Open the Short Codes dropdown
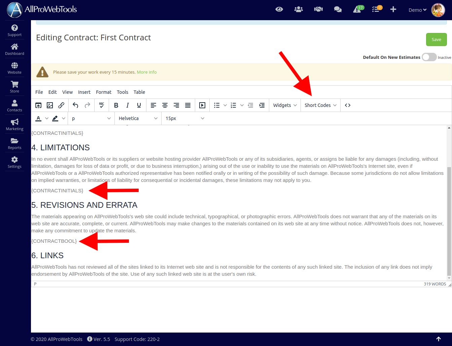Screen dimensions: 452x346 pyautogui.click(x=321, y=105)
